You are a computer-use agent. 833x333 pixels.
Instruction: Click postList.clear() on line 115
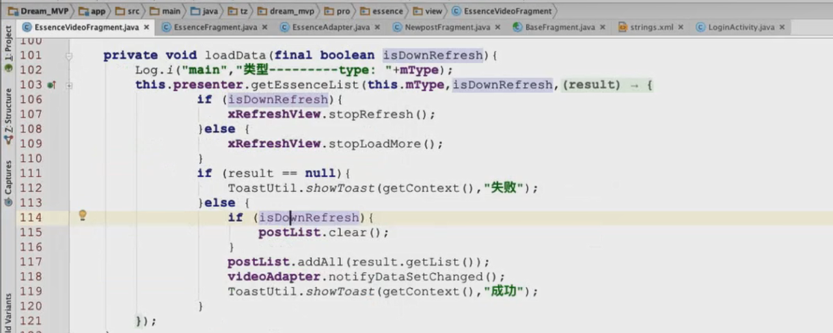click(x=323, y=232)
